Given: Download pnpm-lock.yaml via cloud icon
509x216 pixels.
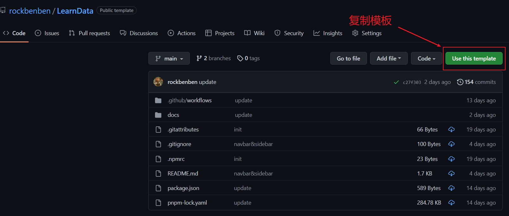Looking at the screenshot, I should click(451, 202).
